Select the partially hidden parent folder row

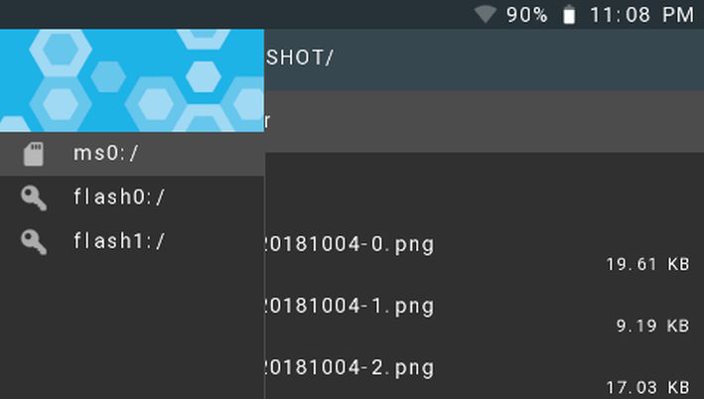[485, 121]
